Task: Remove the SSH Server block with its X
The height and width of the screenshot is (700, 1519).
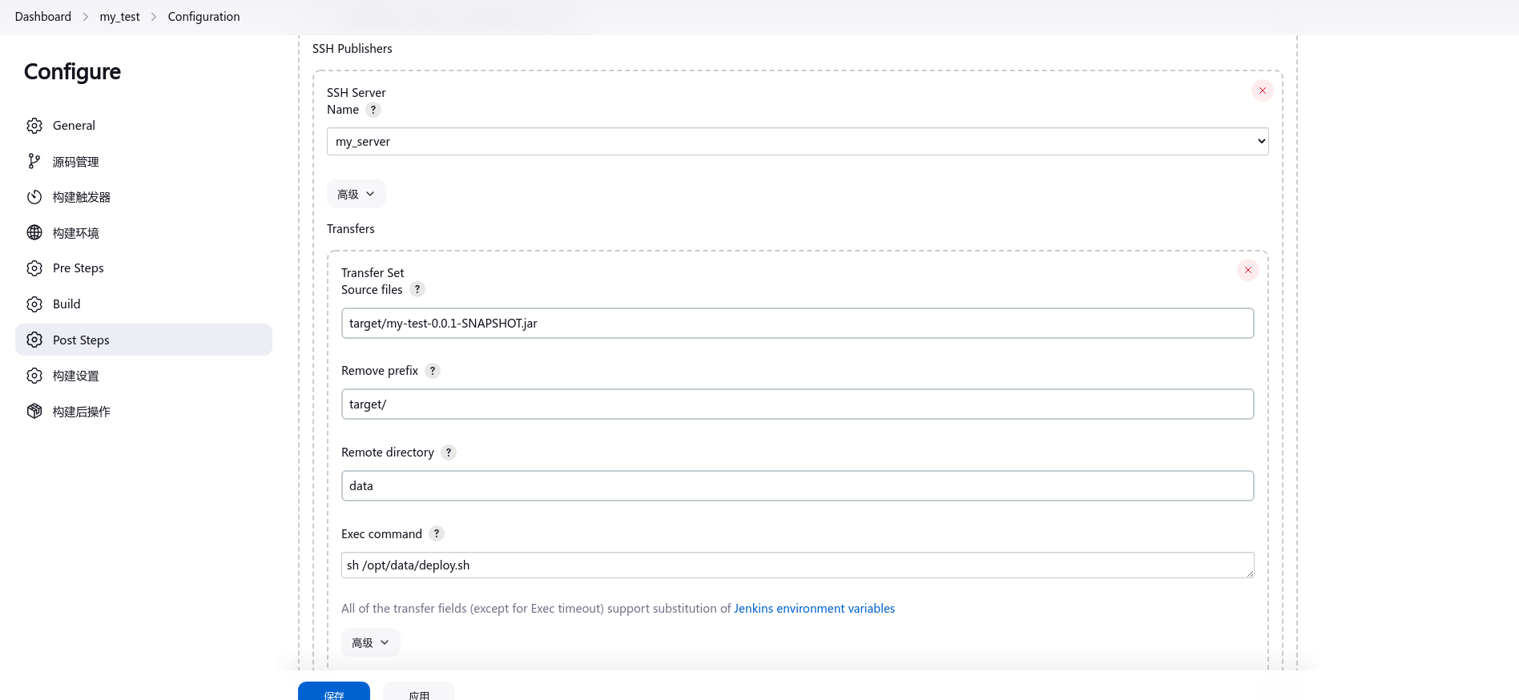Action: (1262, 91)
